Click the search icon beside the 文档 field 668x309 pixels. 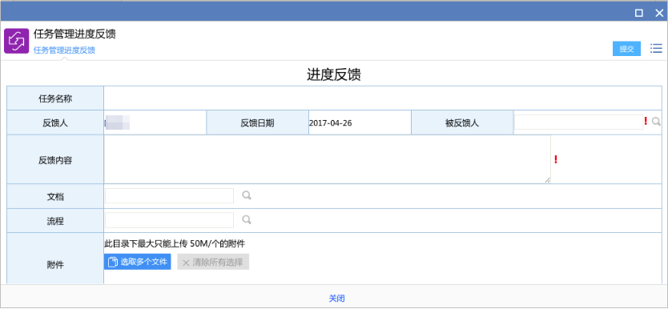[x=247, y=195]
